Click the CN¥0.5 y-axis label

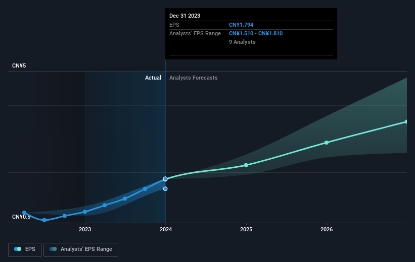21,217
